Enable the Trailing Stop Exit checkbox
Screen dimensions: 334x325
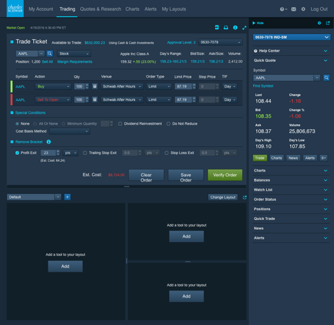point(85,153)
